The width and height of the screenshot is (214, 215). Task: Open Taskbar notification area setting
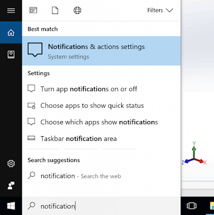(101, 139)
